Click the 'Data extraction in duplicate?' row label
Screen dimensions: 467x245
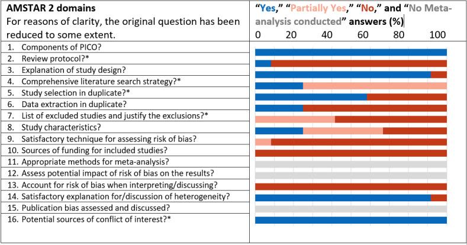tap(74, 104)
